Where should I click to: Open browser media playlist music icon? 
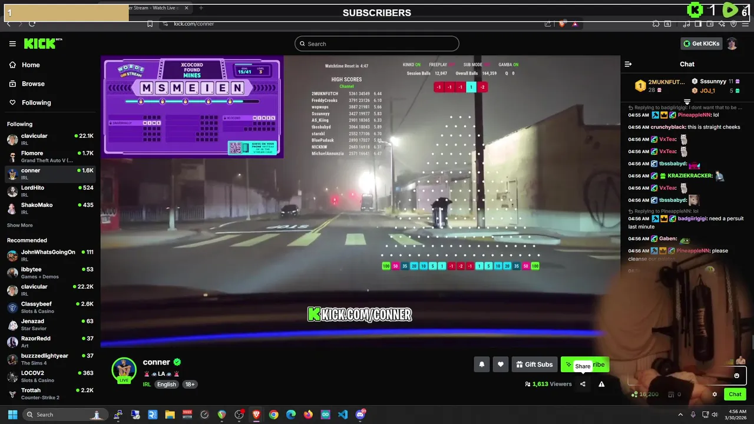pyautogui.click(x=687, y=24)
